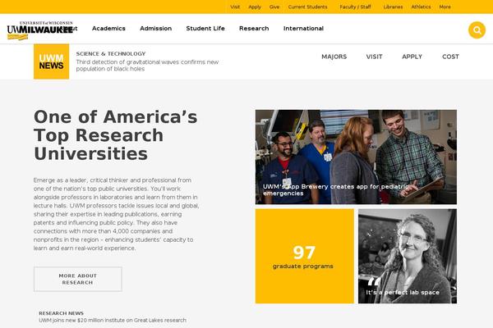Open the Academics menu

pos(108,29)
